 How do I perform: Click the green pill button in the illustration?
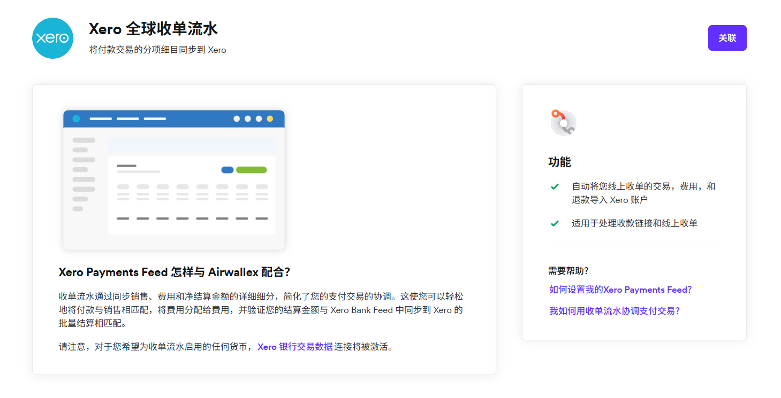click(251, 170)
